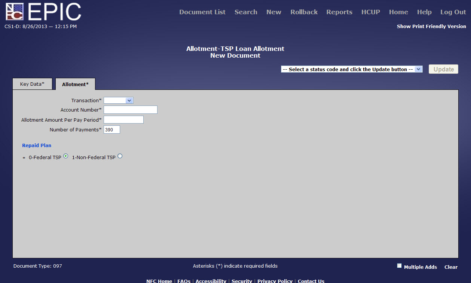Open the Search page

pos(246,12)
